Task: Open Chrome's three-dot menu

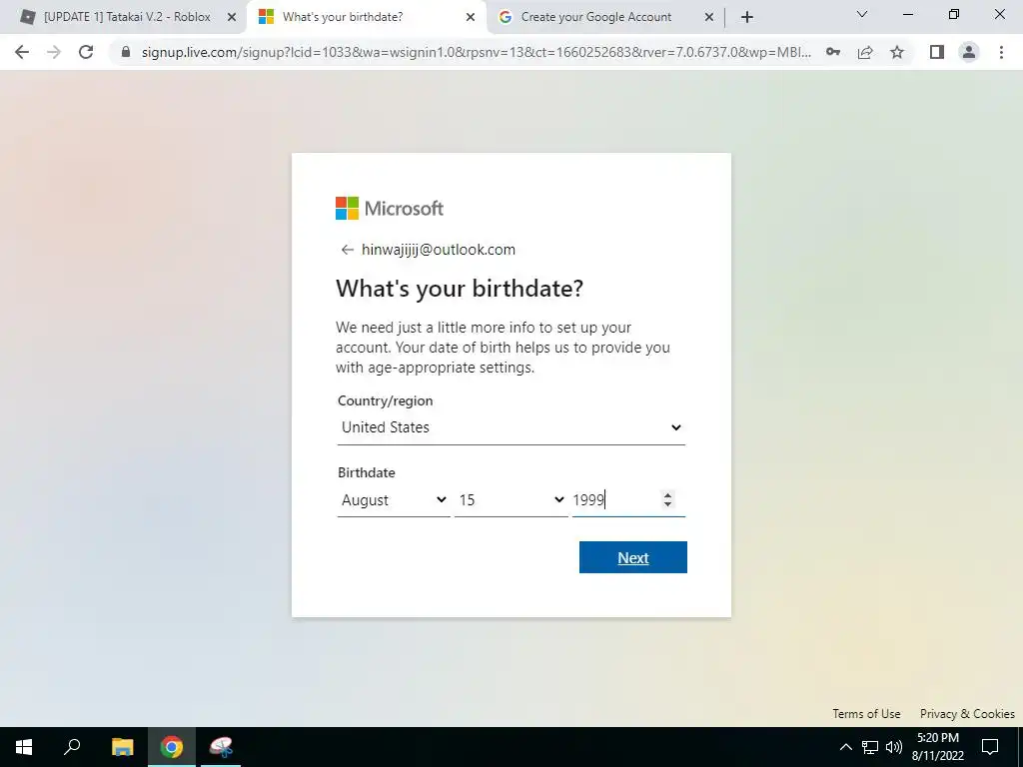Action: 1001,52
